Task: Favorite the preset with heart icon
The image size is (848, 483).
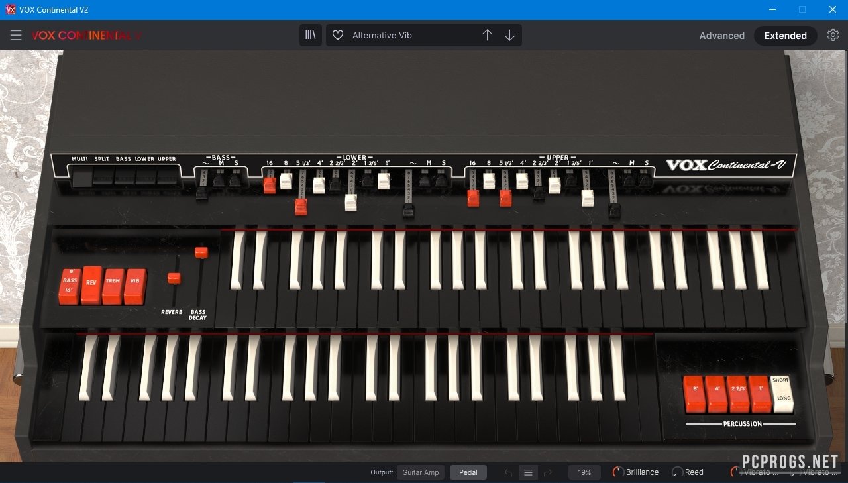Action: (338, 36)
